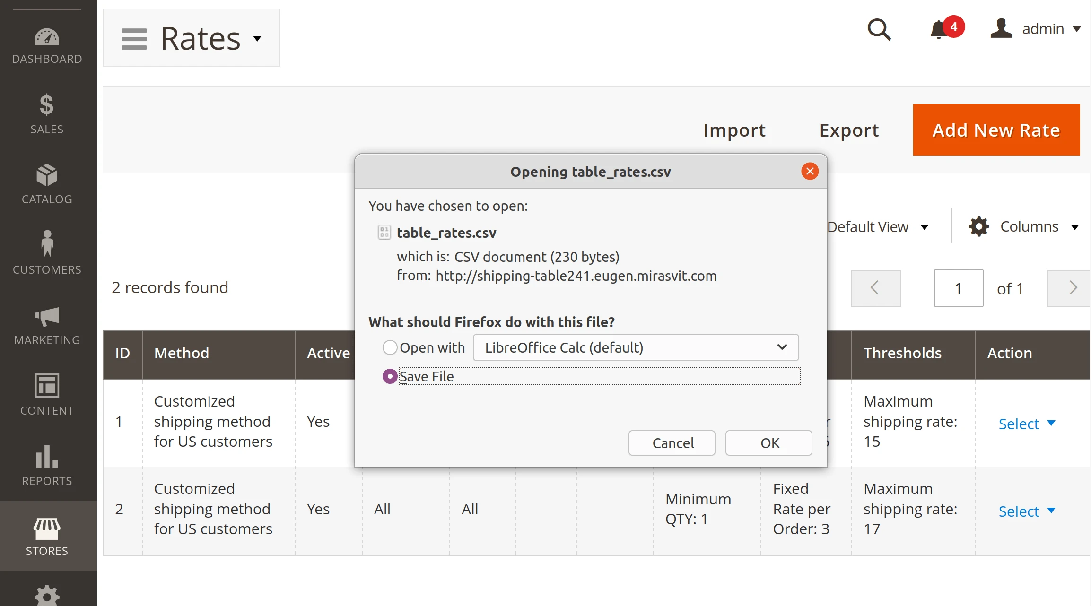Confirm the download with OK
The width and height of the screenshot is (1091, 606).
(x=768, y=443)
